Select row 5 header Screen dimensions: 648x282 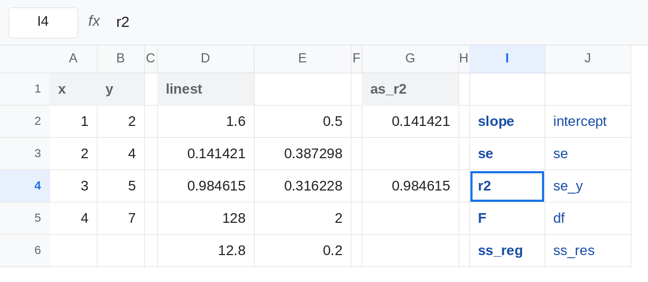click(25, 218)
